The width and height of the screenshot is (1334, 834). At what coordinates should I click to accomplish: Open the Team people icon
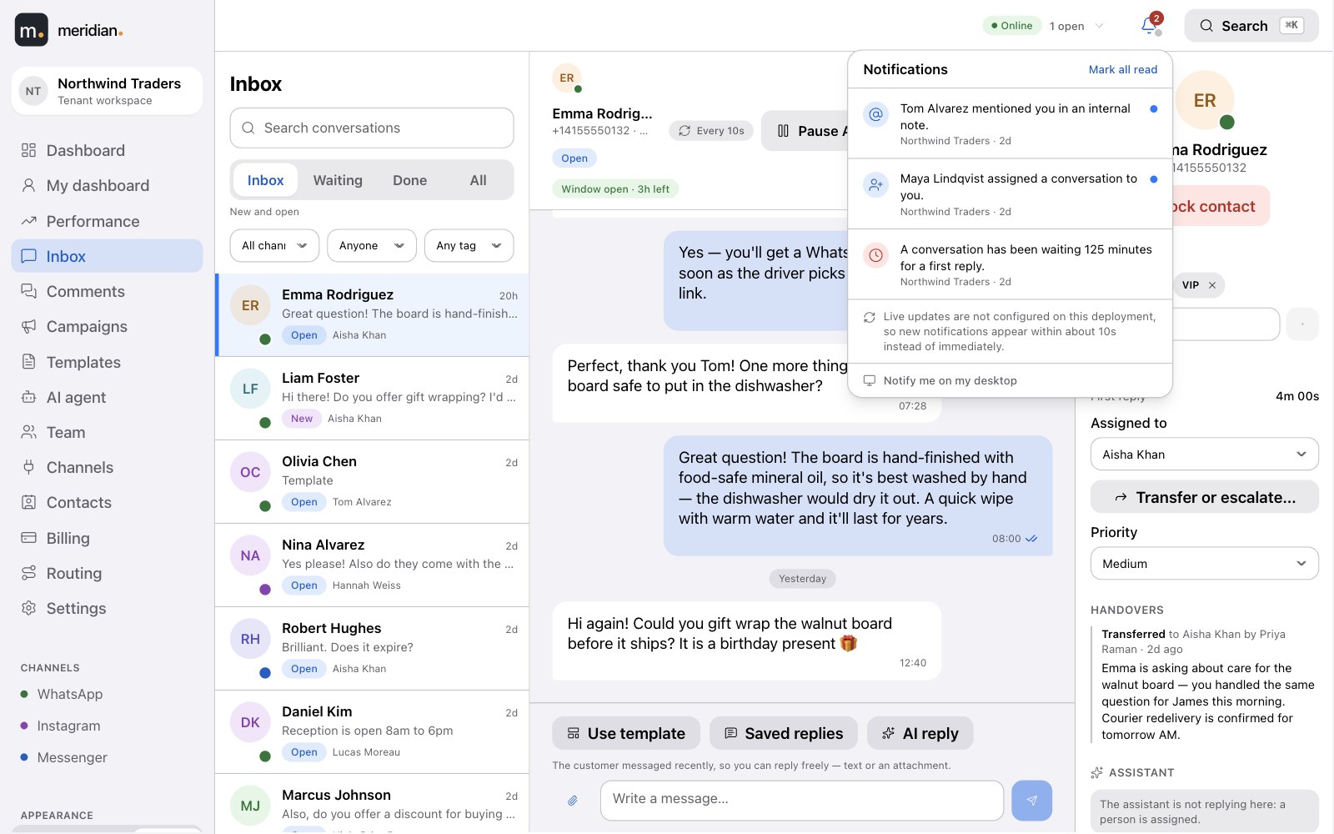[x=29, y=432]
